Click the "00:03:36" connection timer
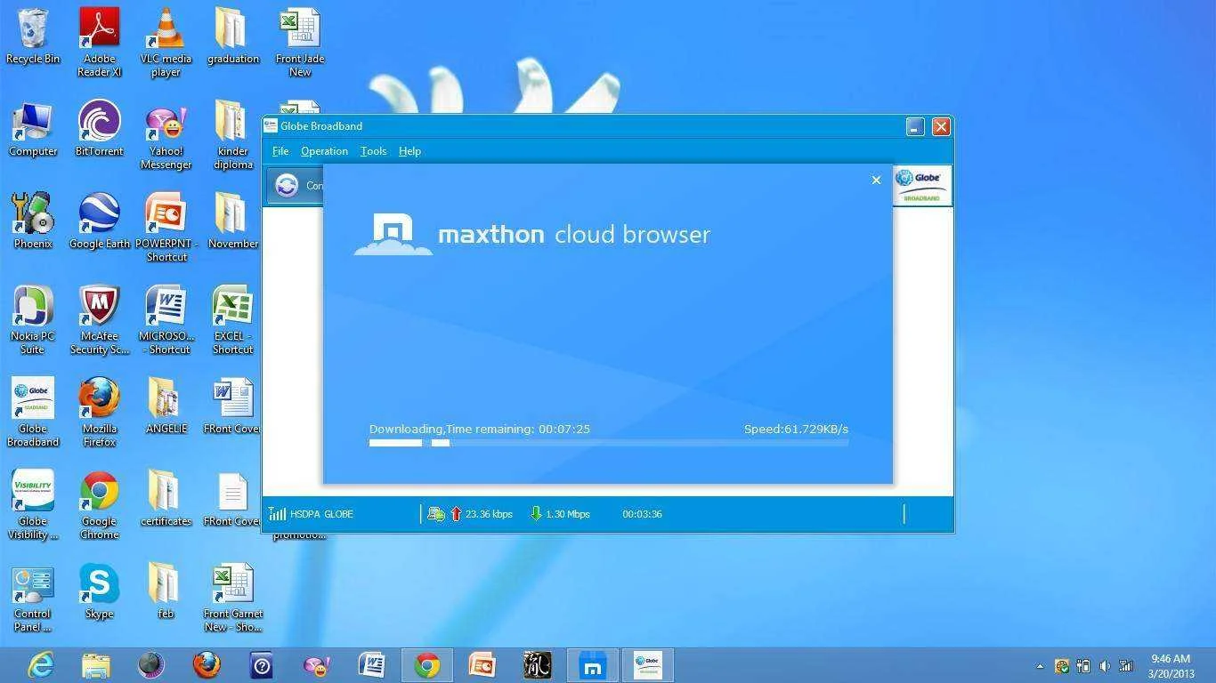1216x683 pixels. click(642, 514)
